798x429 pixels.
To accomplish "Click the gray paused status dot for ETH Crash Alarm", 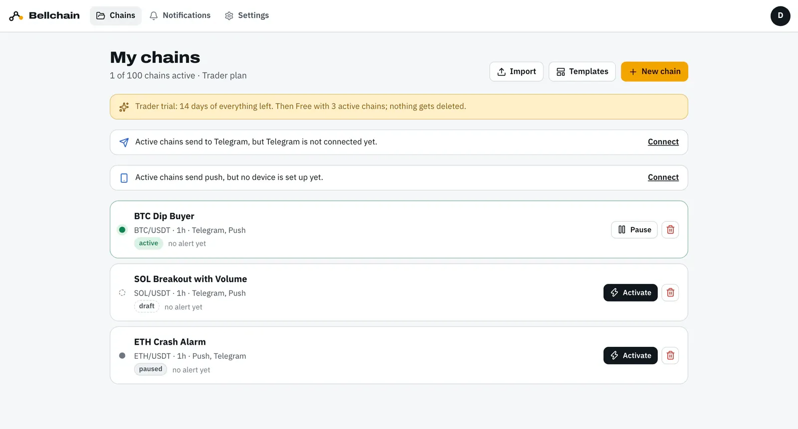I will (122, 355).
